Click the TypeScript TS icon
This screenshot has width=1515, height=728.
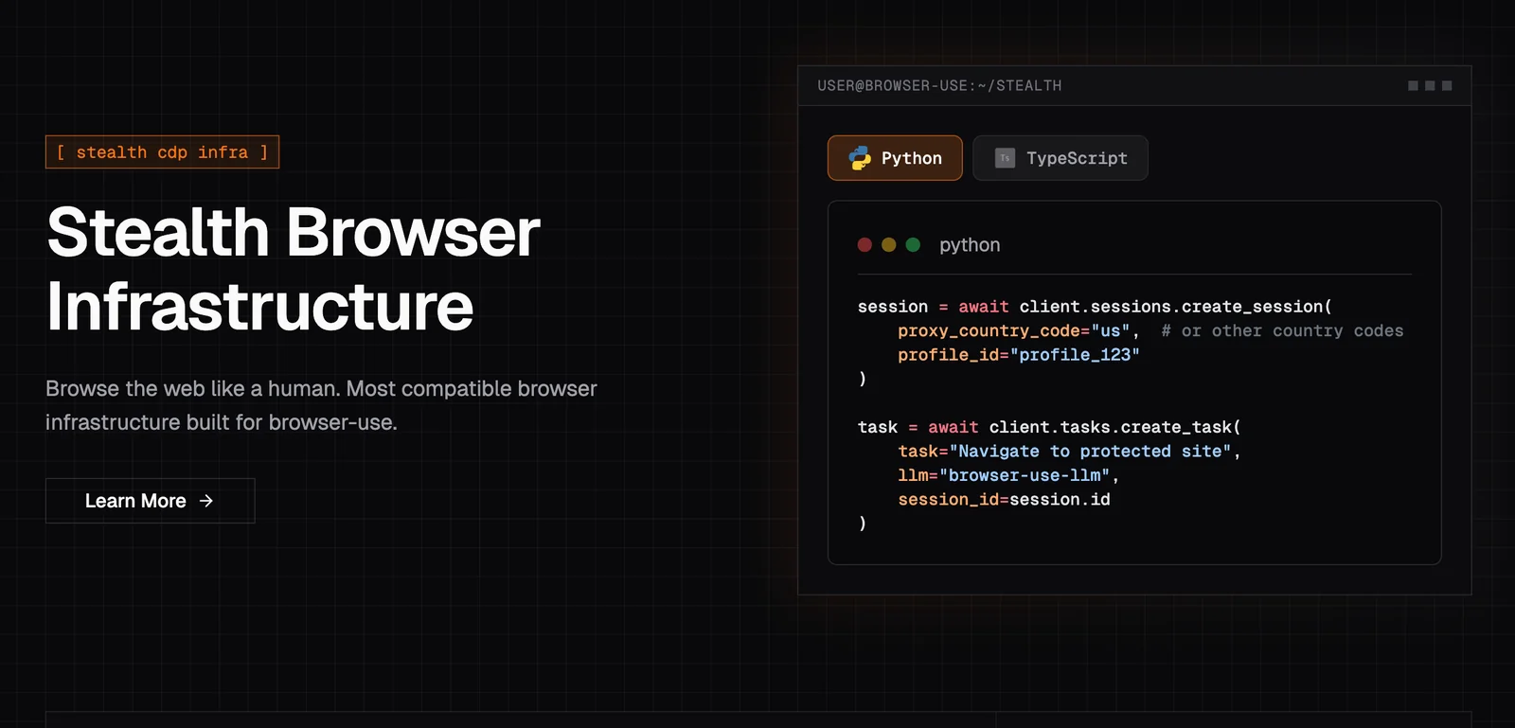pyautogui.click(x=1005, y=158)
